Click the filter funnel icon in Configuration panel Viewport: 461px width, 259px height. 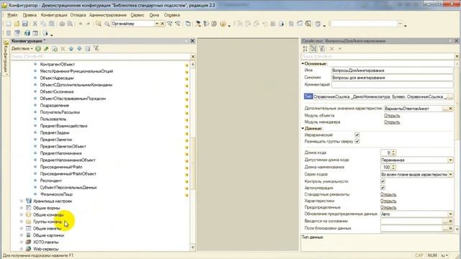click(96, 49)
